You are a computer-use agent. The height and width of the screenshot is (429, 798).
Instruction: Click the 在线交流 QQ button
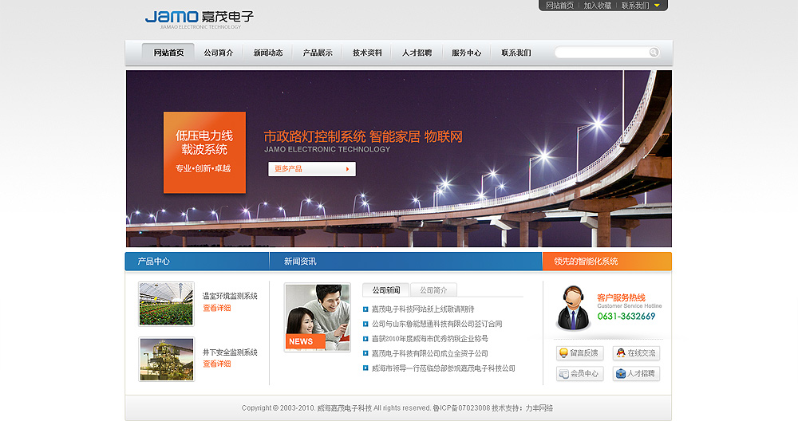[x=636, y=353]
